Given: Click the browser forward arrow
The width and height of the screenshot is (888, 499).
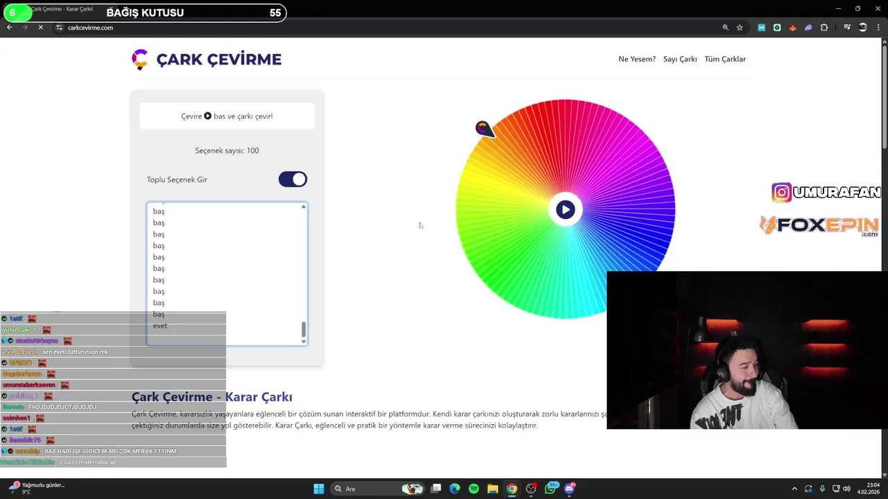Looking at the screenshot, I should point(26,28).
